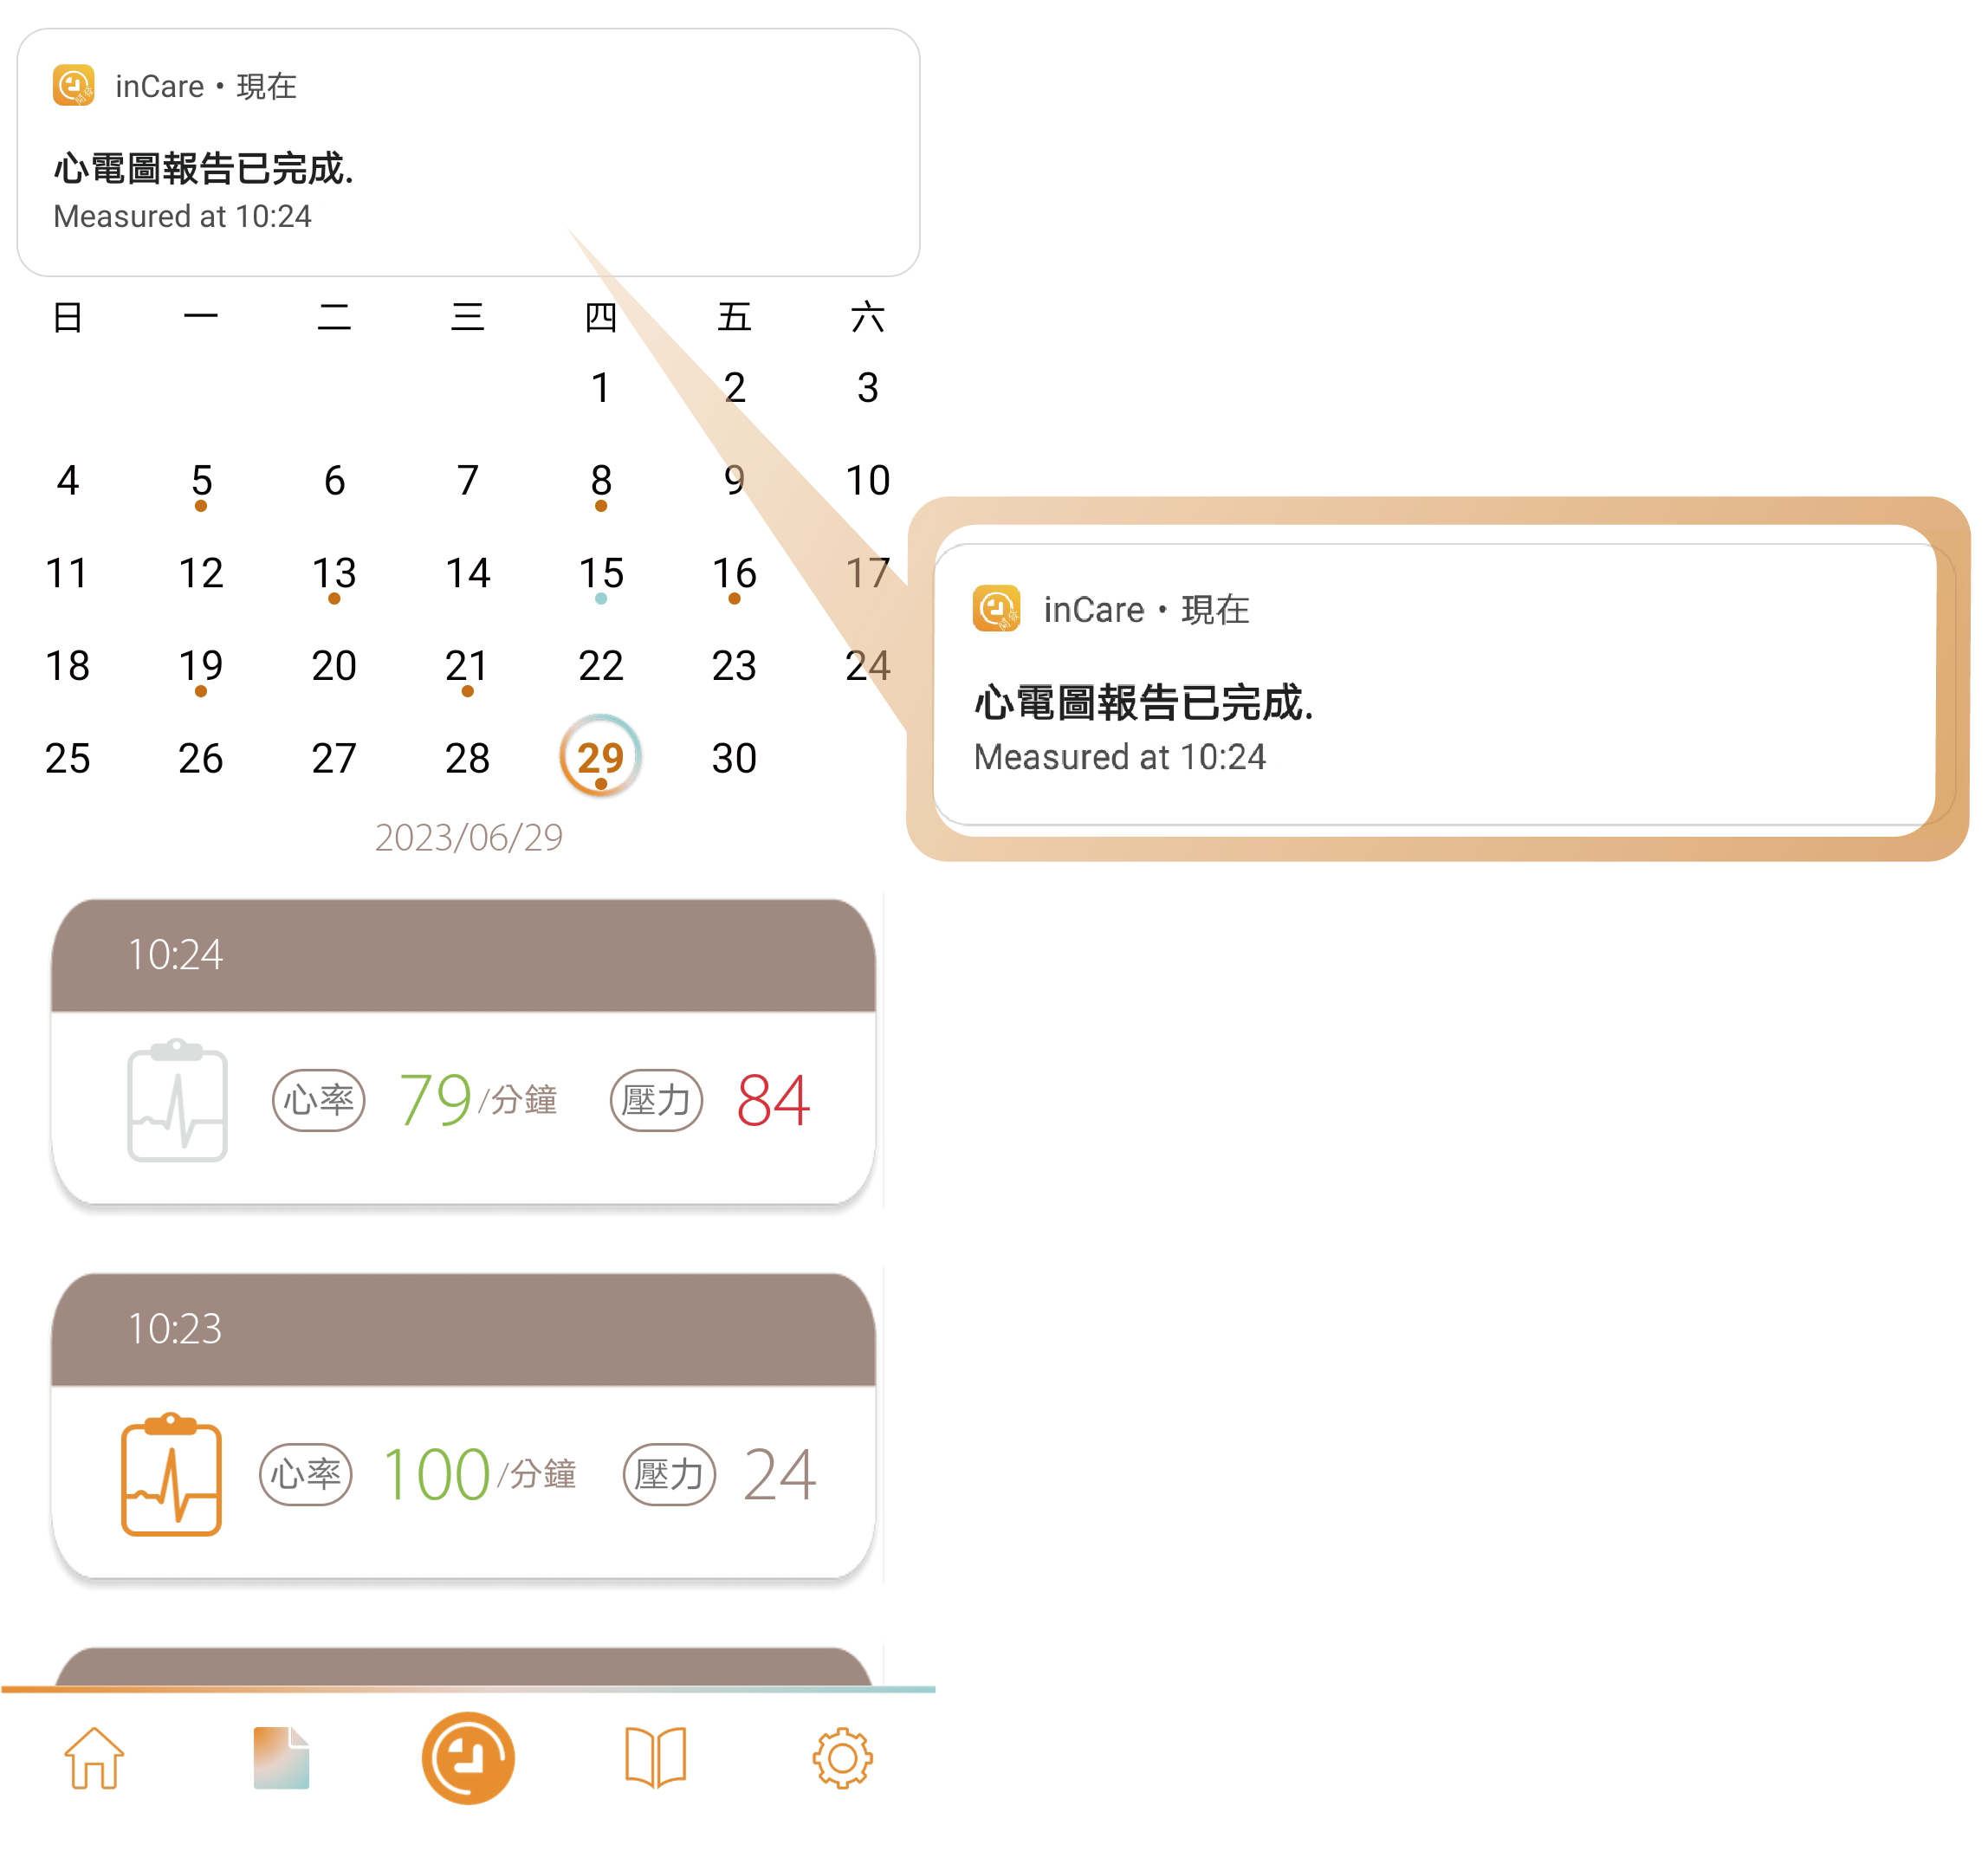Select calendar date 30
The image size is (1988, 1851).
(x=734, y=758)
